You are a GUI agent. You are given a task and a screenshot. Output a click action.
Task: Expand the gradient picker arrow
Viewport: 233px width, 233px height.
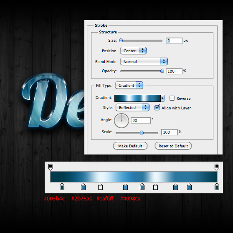click(x=162, y=98)
